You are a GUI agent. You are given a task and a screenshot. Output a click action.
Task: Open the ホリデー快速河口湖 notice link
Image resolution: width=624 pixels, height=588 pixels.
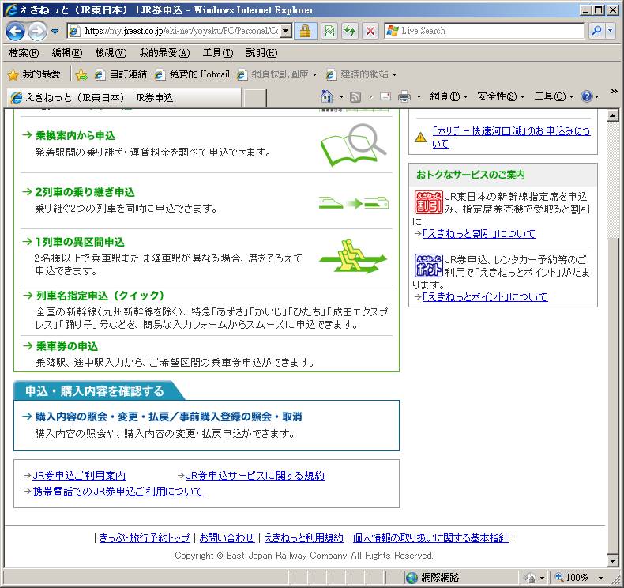[x=511, y=137]
